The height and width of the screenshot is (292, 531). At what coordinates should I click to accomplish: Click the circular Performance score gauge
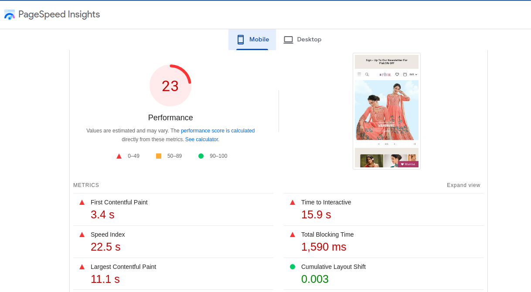[170, 85]
